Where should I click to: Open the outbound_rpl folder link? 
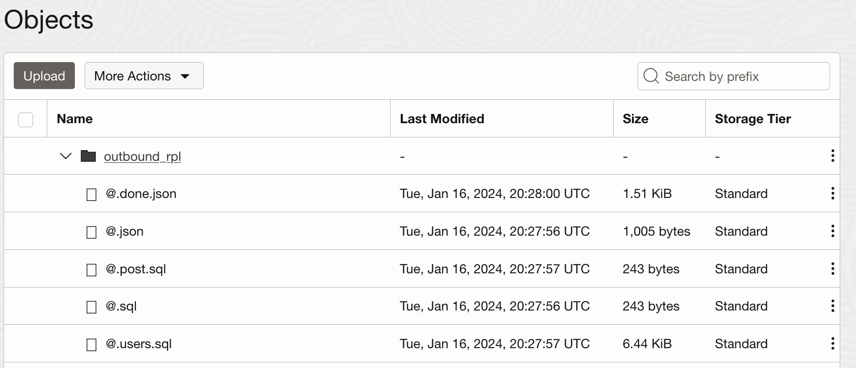point(142,156)
